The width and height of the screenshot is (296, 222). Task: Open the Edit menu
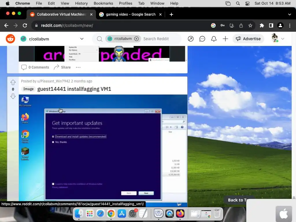pyautogui.click(x=51, y=3)
